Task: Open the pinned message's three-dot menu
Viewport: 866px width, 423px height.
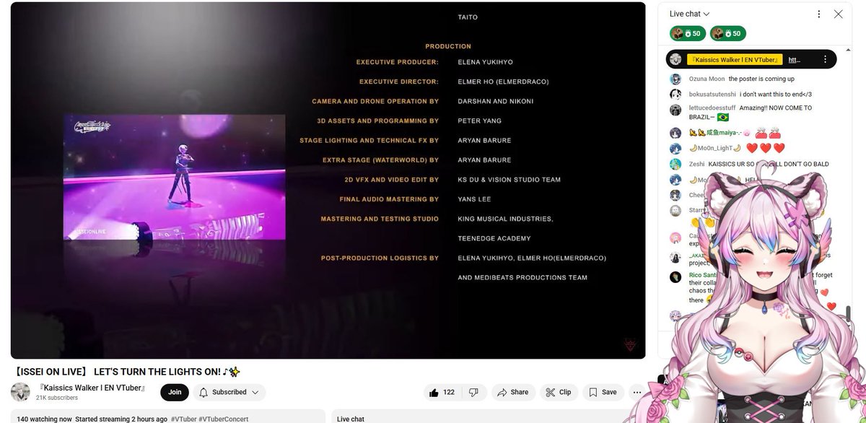Action: pyautogui.click(x=826, y=58)
